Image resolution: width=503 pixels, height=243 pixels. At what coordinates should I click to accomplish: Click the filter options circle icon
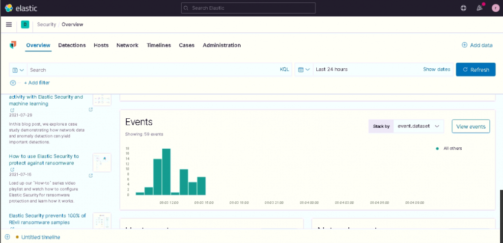13,82
